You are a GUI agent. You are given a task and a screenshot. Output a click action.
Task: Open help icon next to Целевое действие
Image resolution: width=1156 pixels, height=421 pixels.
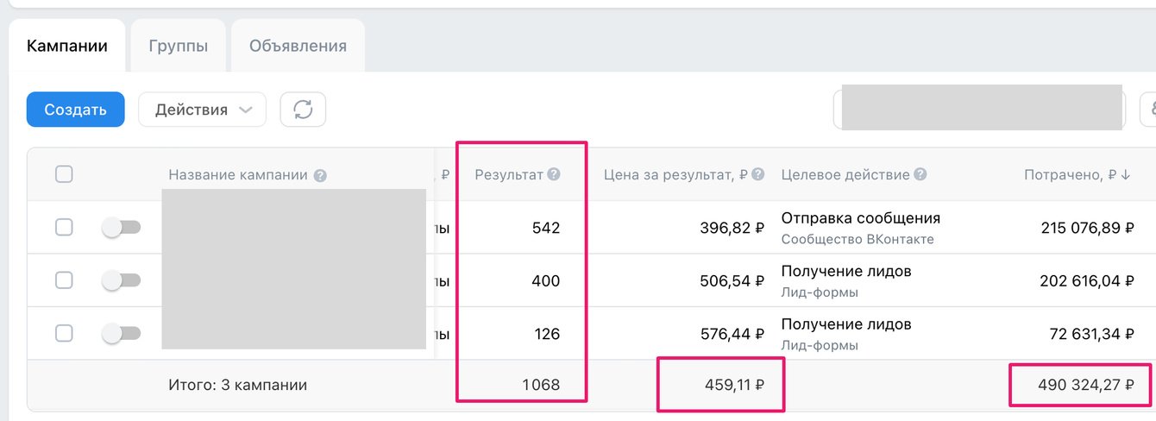[x=920, y=174]
